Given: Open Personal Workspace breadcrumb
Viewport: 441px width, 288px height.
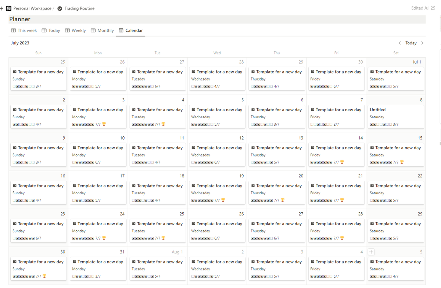Looking at the screenshot, I should point(32,8).
